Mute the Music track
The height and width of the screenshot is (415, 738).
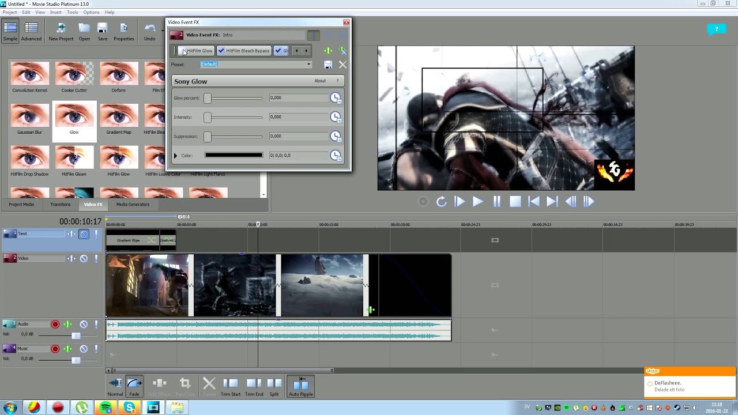coord(84,349)
